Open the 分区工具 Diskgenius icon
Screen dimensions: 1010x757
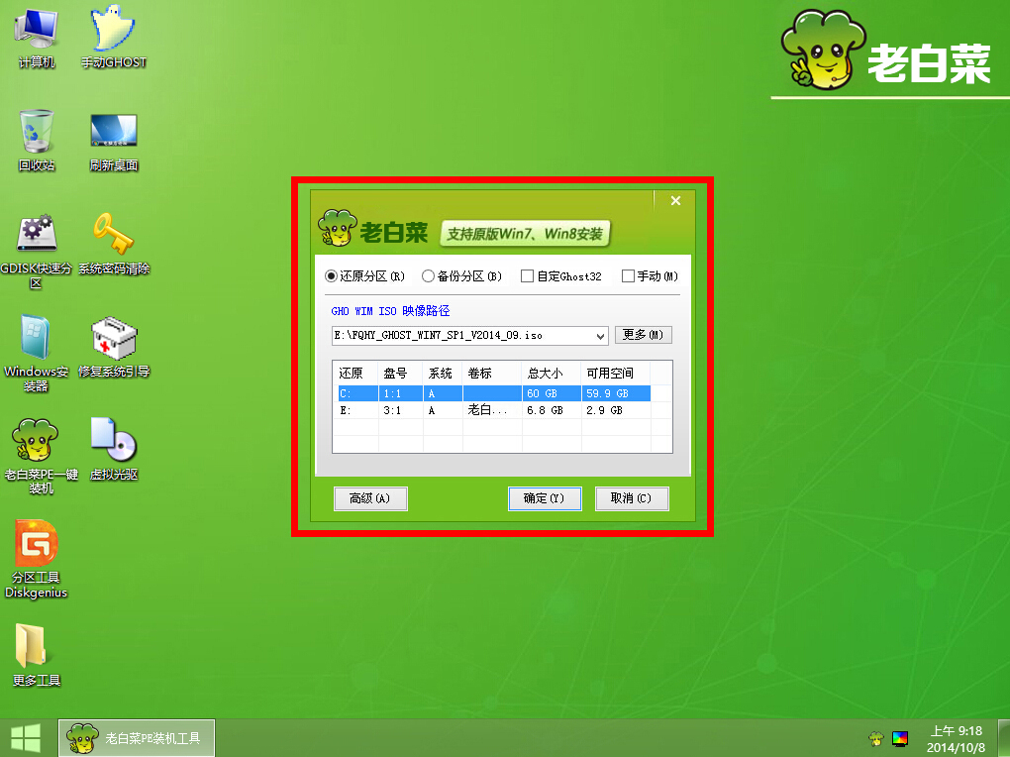tap(36, 560)
